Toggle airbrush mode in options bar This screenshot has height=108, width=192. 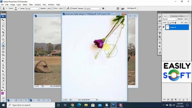[x=68, y=8]
